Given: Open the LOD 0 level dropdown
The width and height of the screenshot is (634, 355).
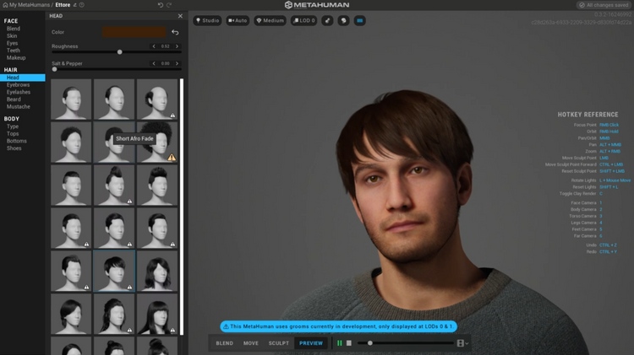Looking at the screenshot, I should pos(304,20).
